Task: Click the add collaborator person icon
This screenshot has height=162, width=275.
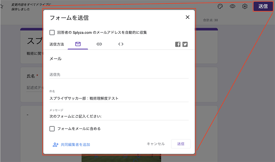Action: click(x=55, y=145)
